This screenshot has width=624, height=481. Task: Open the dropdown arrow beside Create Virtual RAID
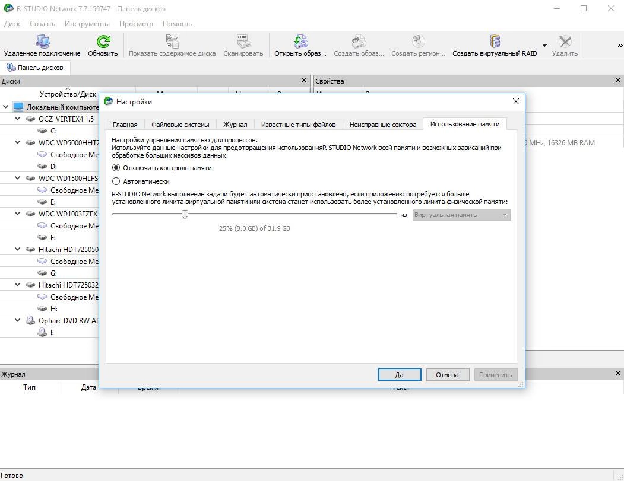point(545,45)
